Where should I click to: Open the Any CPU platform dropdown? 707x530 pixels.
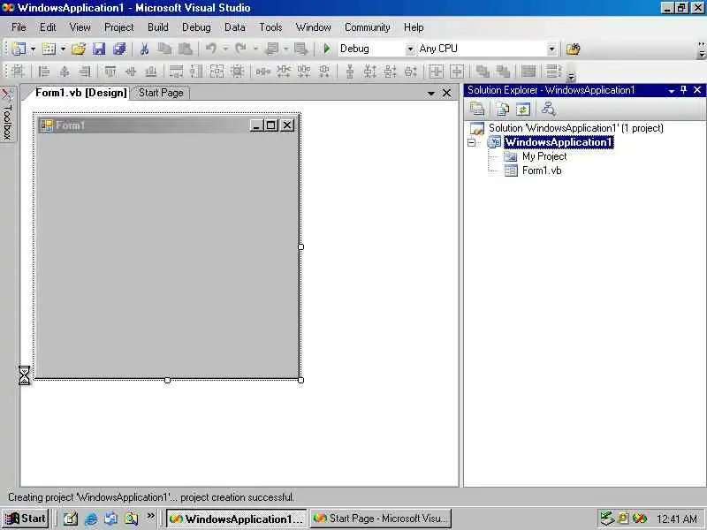tap(551, 49)
